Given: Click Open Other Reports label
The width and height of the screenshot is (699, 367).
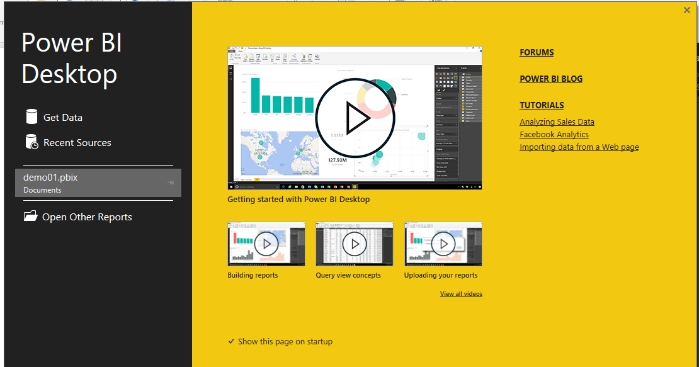Looking at the screenshot, I should pyautogui.click(x=87, y=217).
